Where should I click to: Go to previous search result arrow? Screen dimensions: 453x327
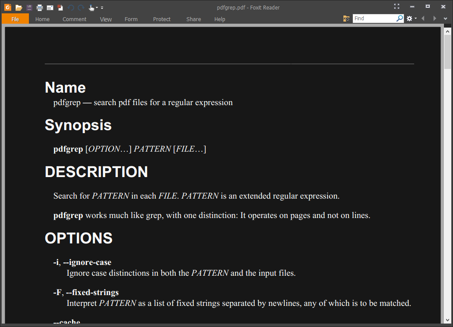(x=423, y=19)
